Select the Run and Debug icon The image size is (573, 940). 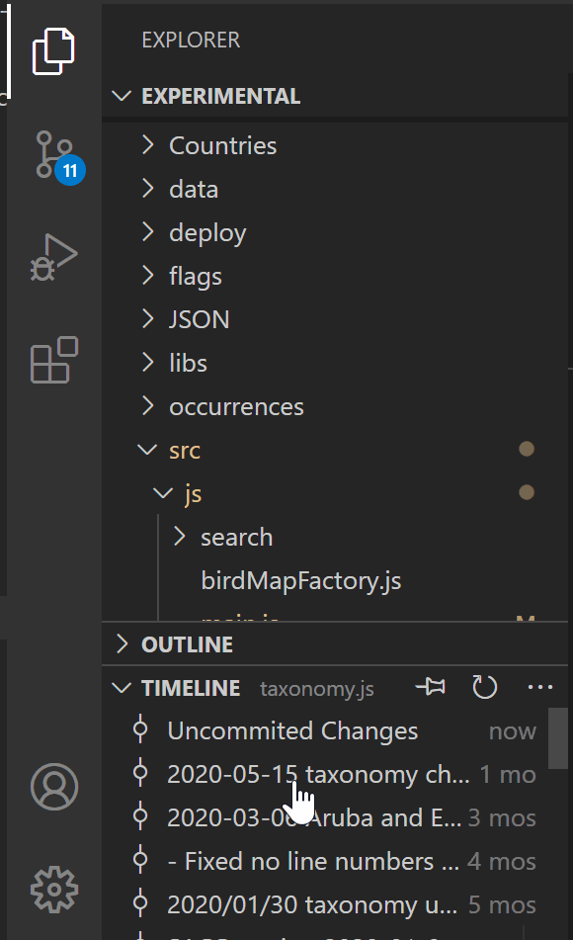[x=54, y=255]
